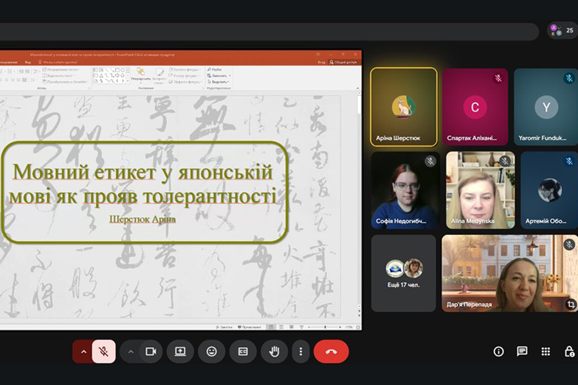578x385 pixels.
Task: Click PowerPoint vertical scrollbar
Action: point(359,199)
